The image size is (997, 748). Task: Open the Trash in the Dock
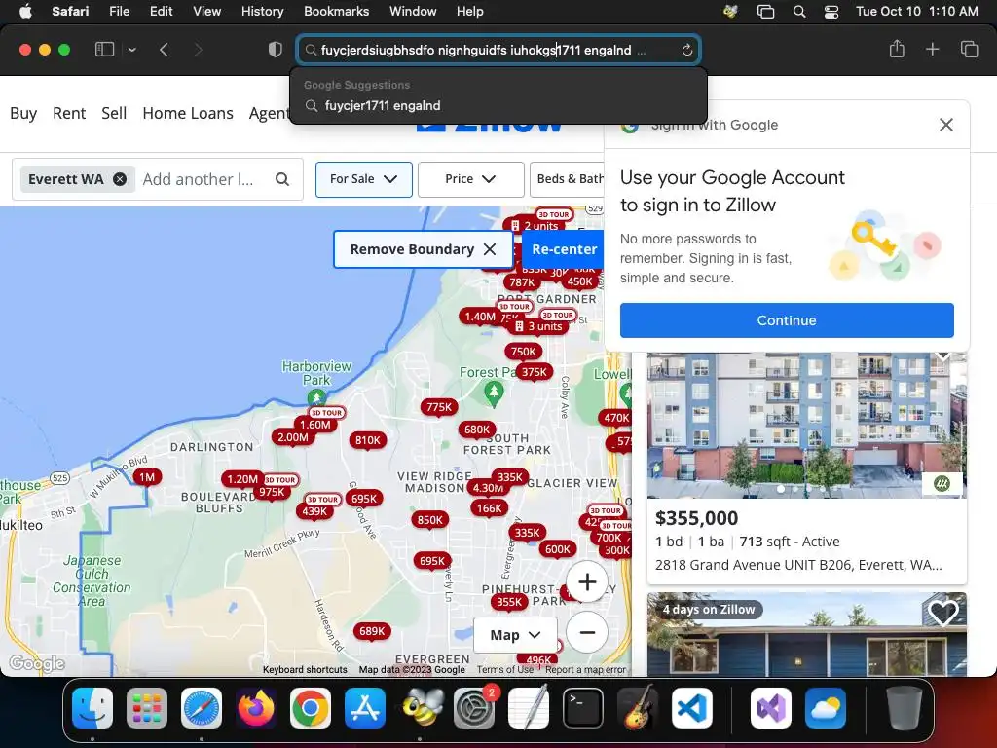point(905,708)
